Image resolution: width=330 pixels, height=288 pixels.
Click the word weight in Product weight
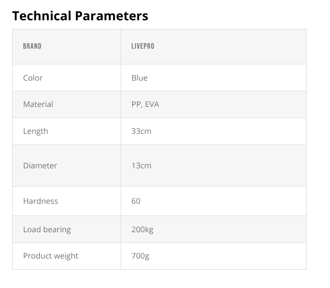66,256
